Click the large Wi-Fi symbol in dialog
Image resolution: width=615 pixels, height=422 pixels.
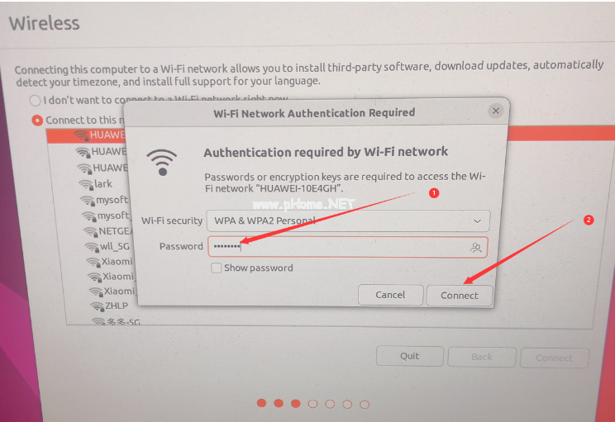[x=161, y=163]
